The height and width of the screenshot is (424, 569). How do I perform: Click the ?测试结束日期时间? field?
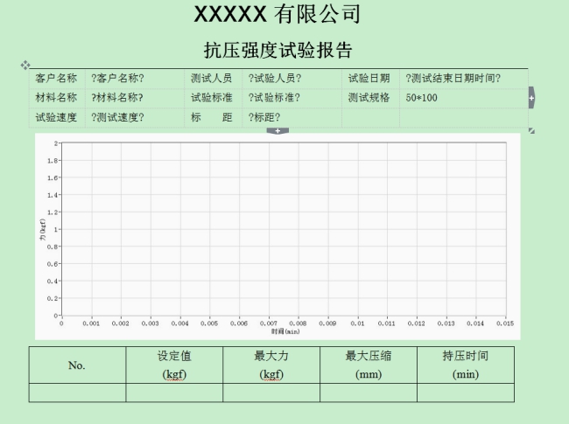click(453, 78)
